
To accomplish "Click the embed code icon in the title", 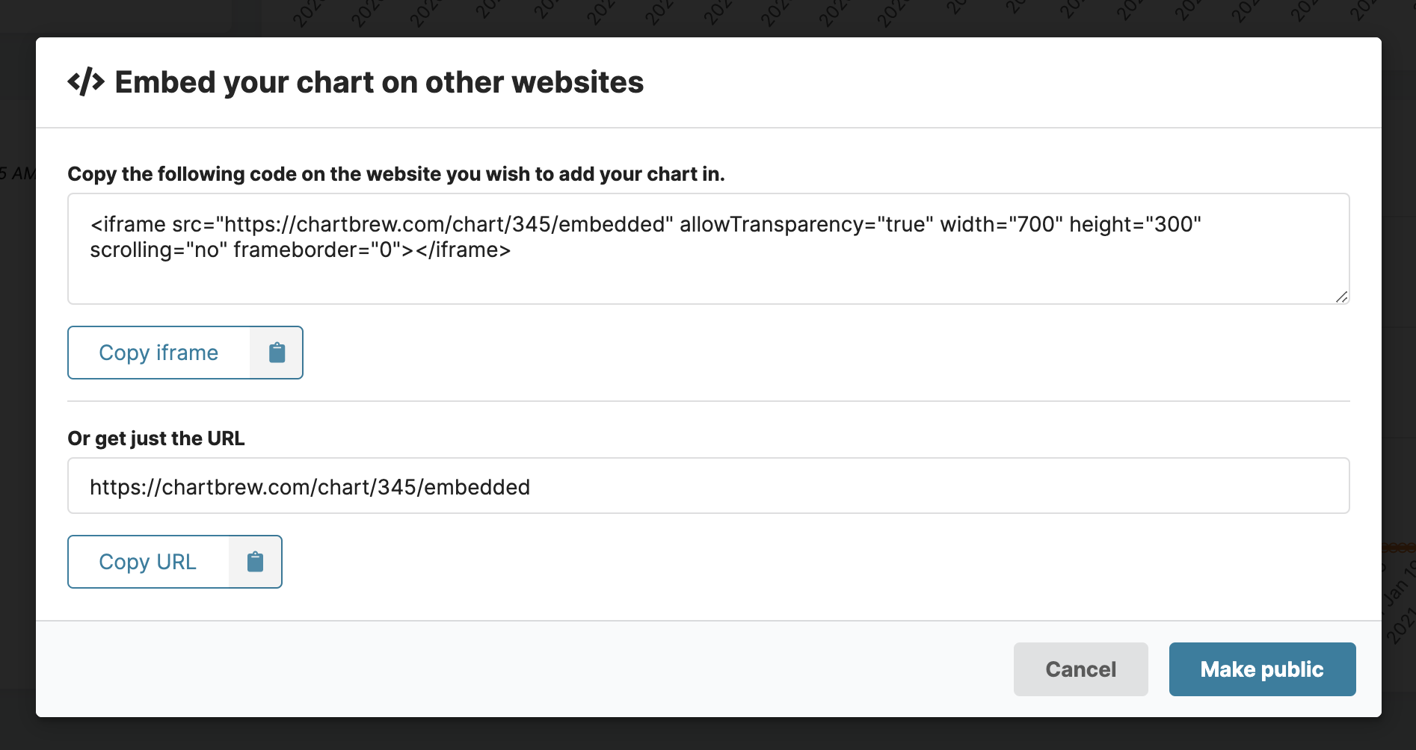I will (86, 82).
